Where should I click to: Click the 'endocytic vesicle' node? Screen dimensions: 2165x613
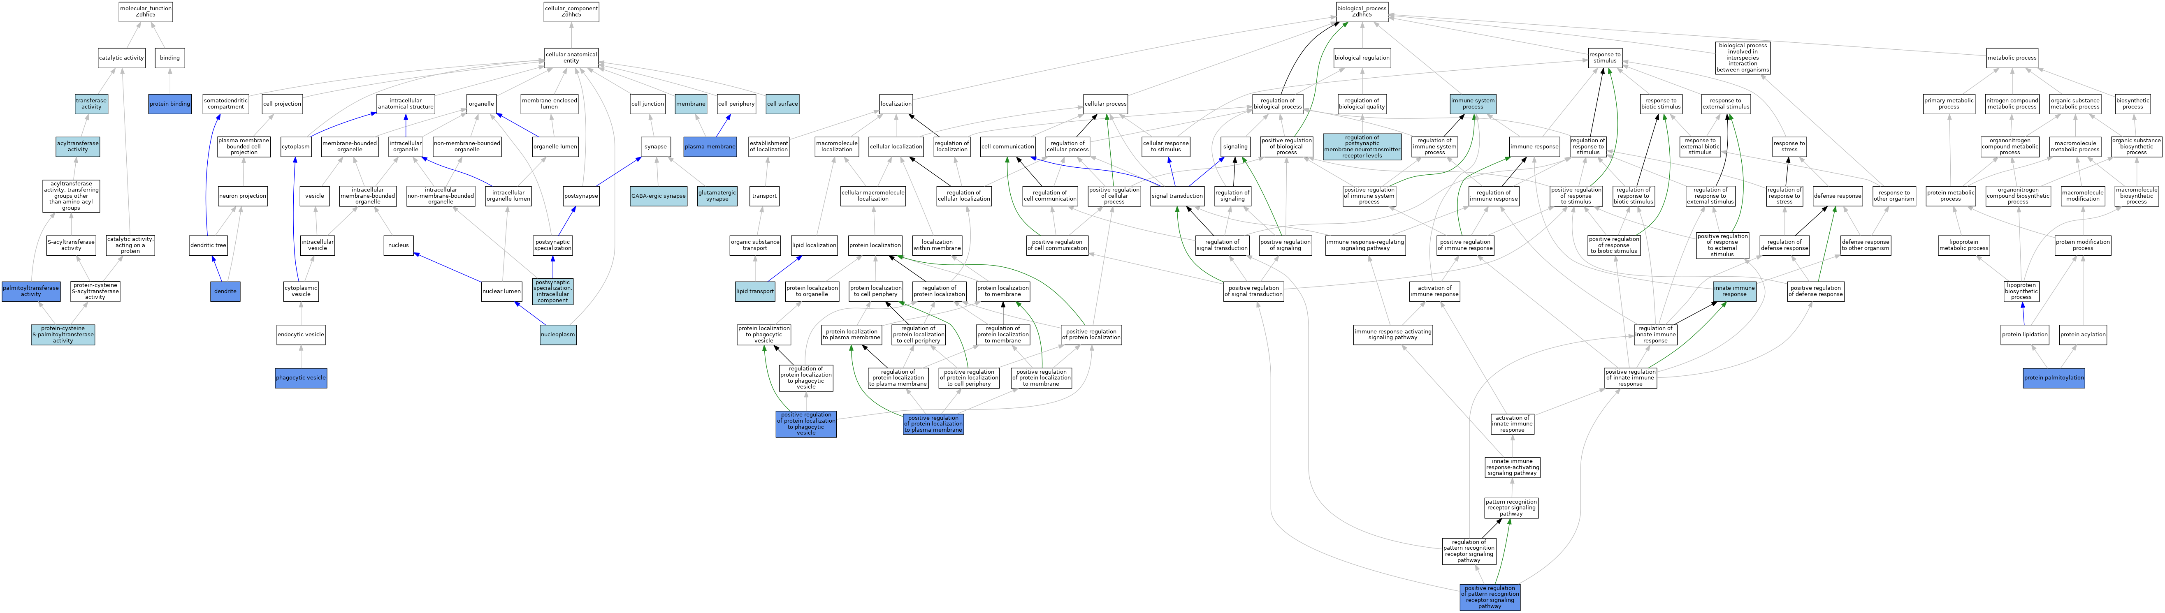coord(301,335)
